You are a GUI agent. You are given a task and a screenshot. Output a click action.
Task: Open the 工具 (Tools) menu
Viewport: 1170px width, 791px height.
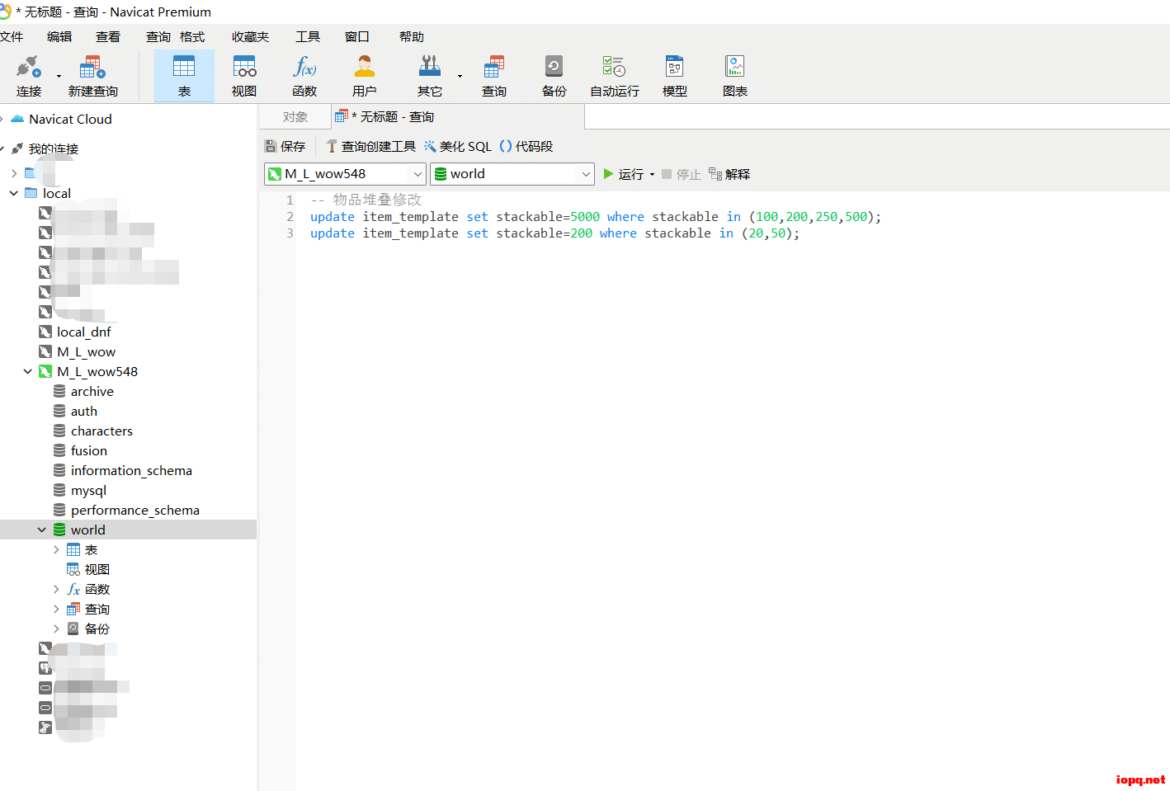click(x=308, y=37)
